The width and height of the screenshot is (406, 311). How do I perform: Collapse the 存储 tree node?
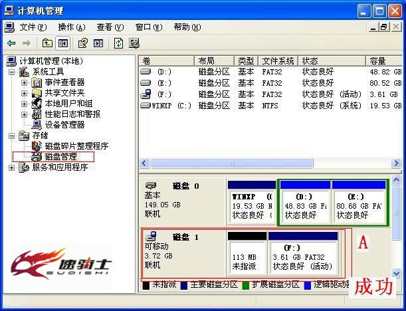[x=11, y=136]
